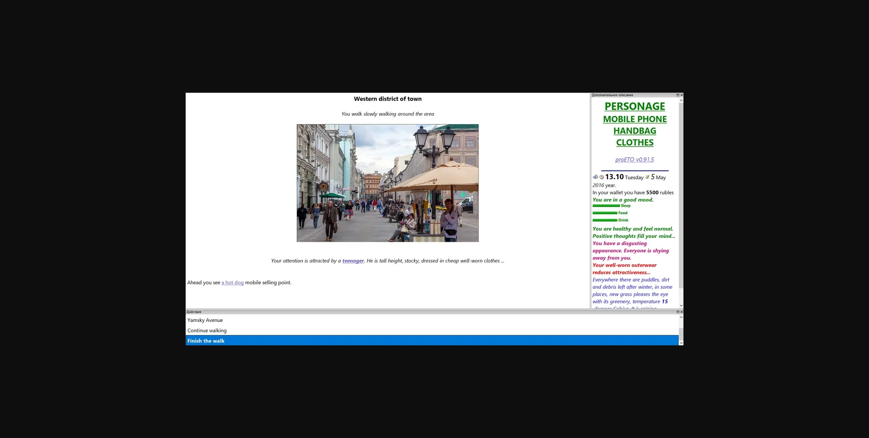Click the float icon on the Действия panel titlebar

click(678, 311)
